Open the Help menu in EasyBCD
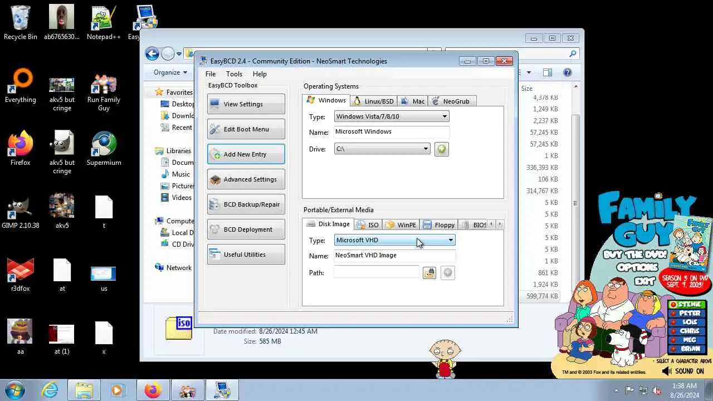This screenshot has width=713, height=401. 260,74
